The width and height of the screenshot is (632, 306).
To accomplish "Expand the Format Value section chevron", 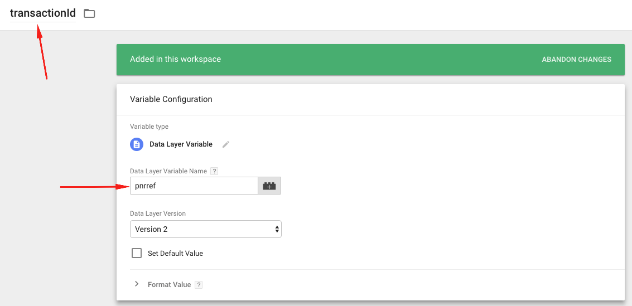I will [137, 284].
